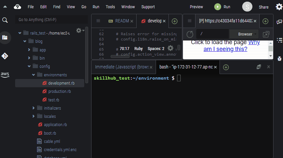Open the Edit menu
This screenshot has height=158, width=283.
(x=43, y=7)
